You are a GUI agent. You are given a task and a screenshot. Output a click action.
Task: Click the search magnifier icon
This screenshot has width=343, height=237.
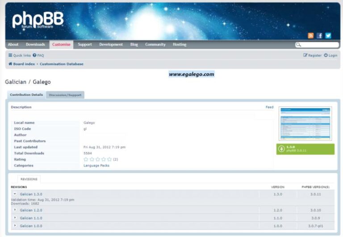click(298, 45)
